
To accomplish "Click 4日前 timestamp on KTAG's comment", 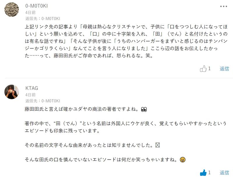I will tap(31, 95).
